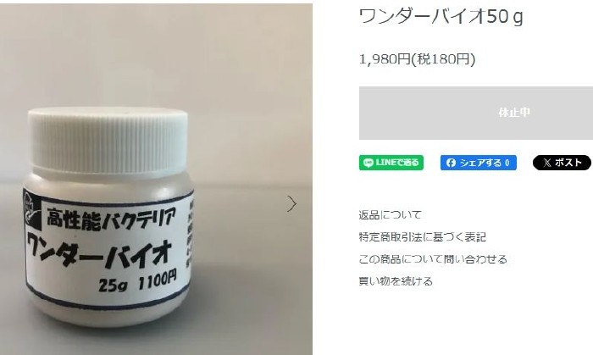Select この商品について問い合わせる link
This screenshot has width=593, height=355.
[x=433, y=259]
